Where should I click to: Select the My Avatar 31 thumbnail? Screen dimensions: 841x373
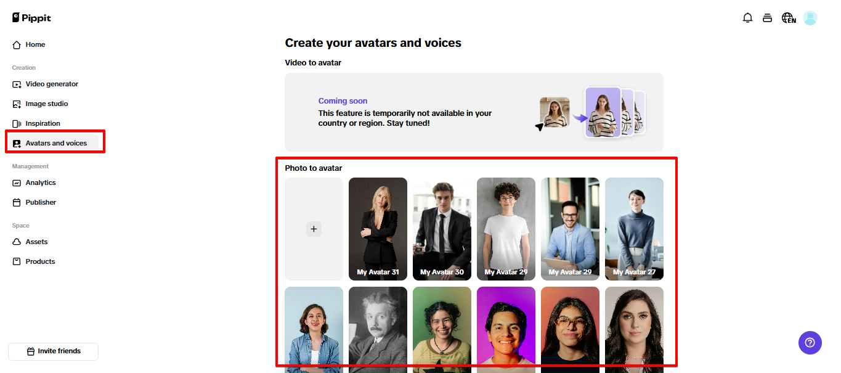(378, 229)
